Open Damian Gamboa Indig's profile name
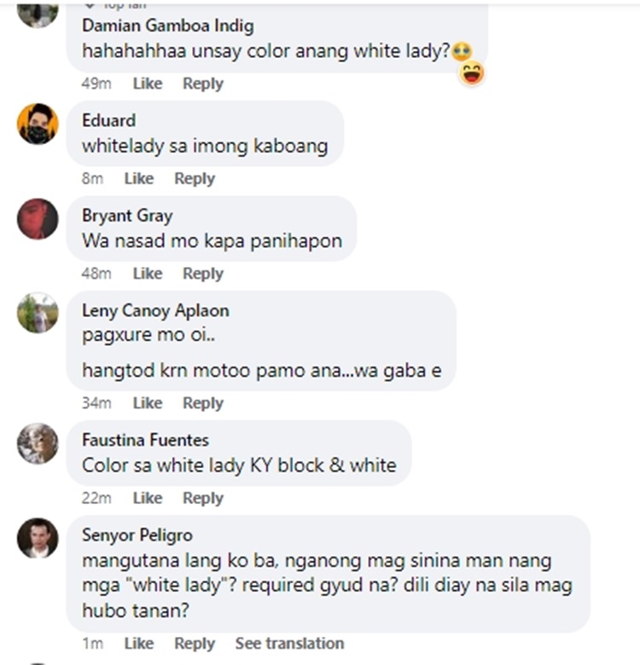640x665 pixels. [168, 26]
